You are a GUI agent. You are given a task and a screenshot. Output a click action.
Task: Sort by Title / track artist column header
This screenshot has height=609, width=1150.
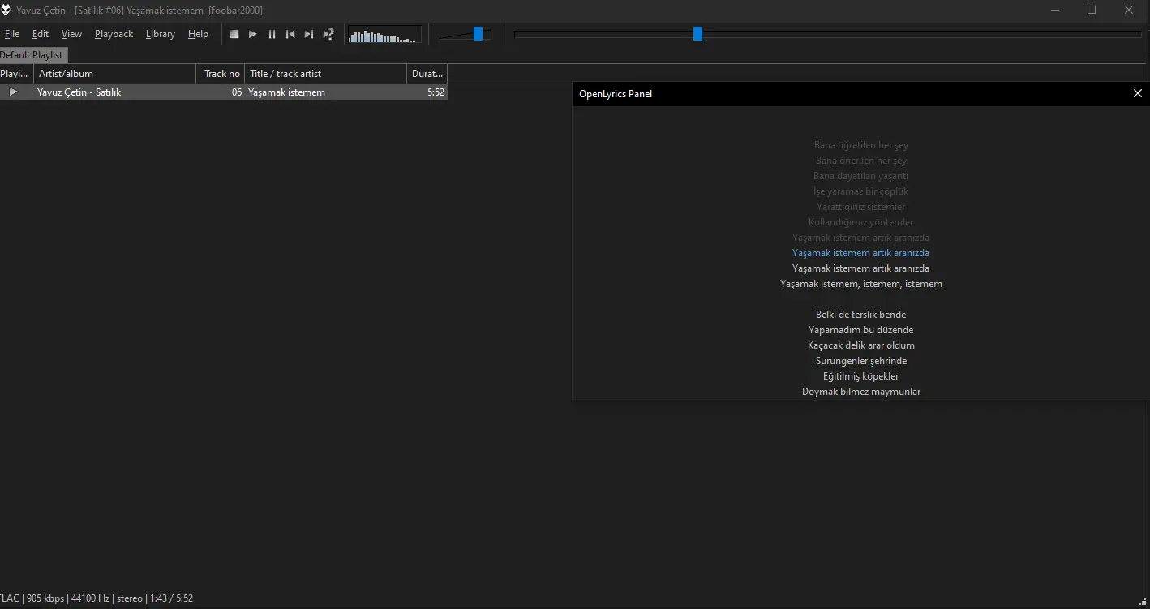[x=325, y=74]
